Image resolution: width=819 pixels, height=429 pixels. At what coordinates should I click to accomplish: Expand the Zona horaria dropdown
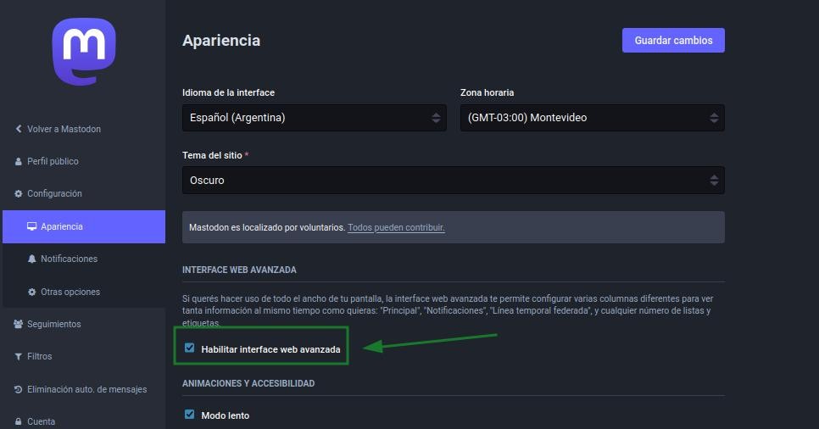pos(592,118)
